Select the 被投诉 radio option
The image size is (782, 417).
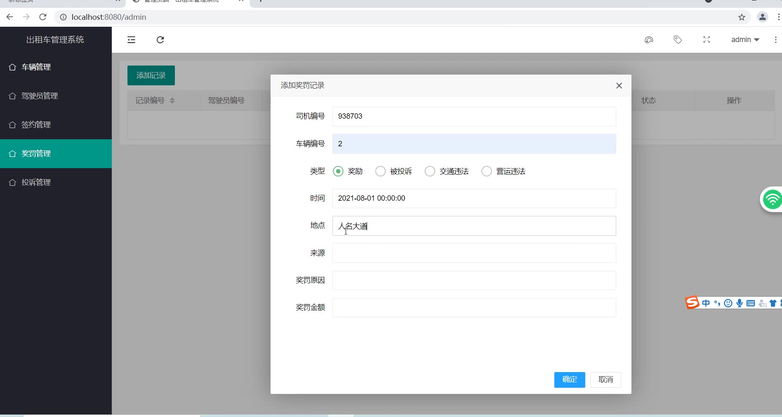pyautogui.click(x=380, y=171)
